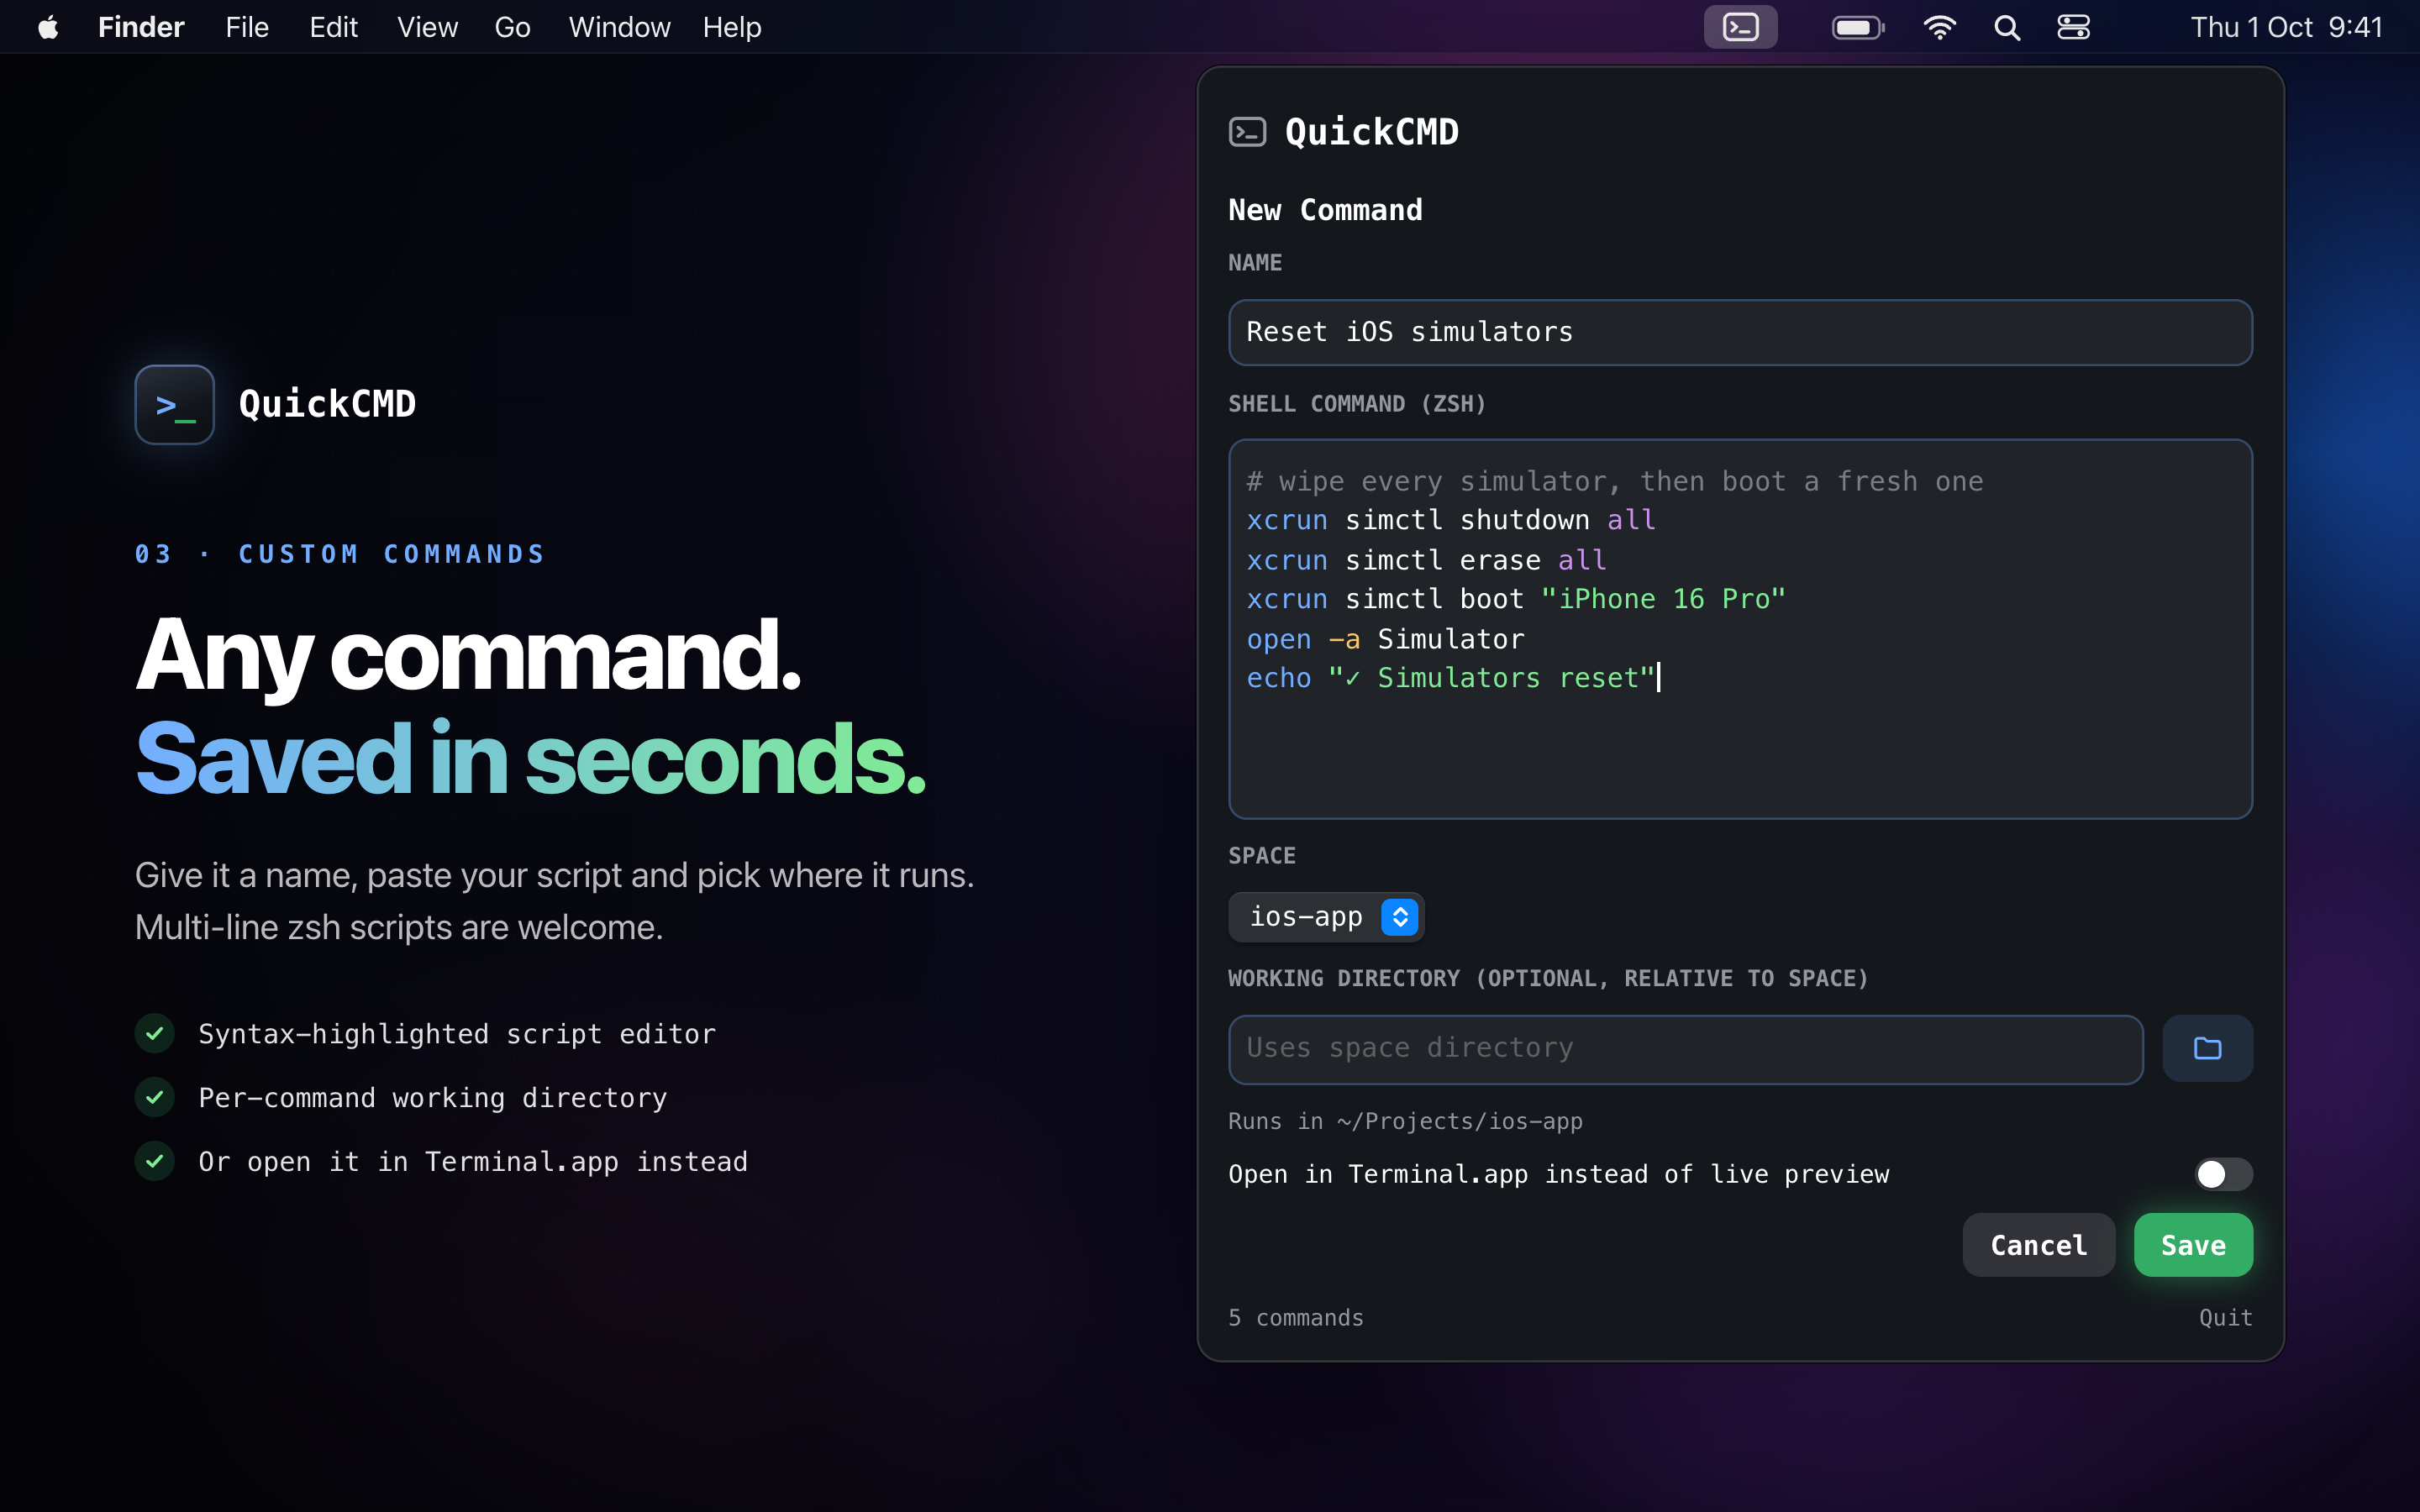The height and width of the screenshot is (1512, 2420).
Task: Click 'Runs in ~/Projects/ios-app' text
Action: (1405, 1121)
